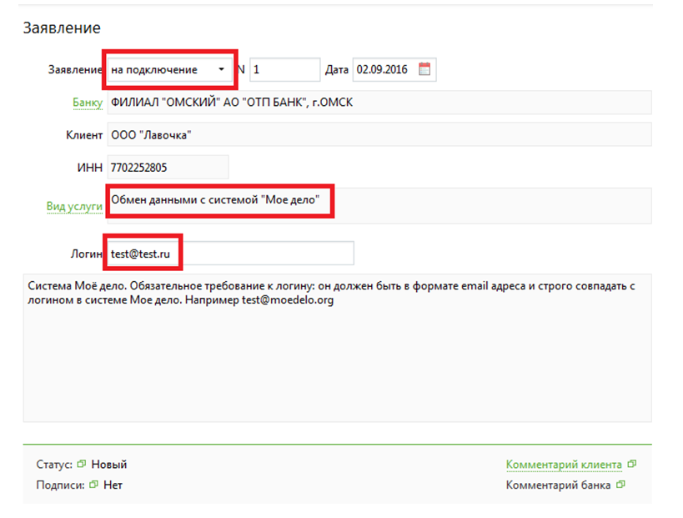The height and width of the screenshot is (518, 683).
Task: Click the Вид услуги link label
Action: (74, 206)
